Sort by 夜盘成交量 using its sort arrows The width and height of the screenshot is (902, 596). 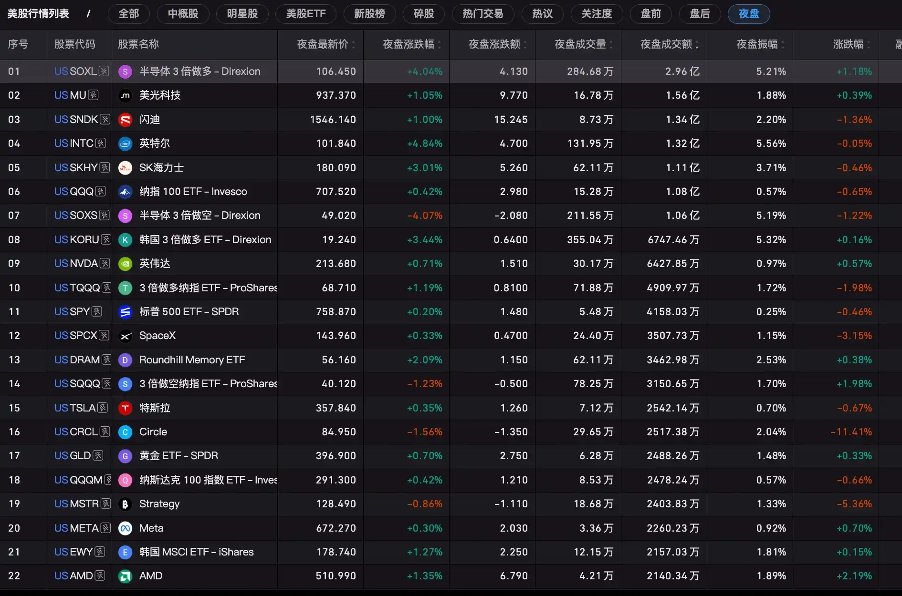pos(611,44)
